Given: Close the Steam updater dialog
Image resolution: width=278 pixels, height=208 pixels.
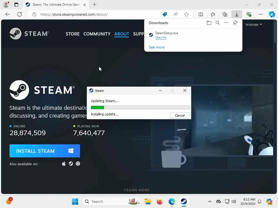Looking at the screenshot, I should coord(185,90).
